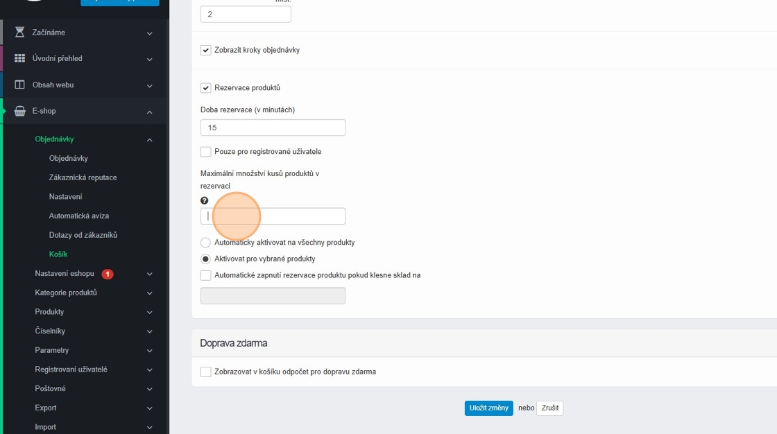
Task: Expand the Produkty submenu
Action: click(149, 313)
